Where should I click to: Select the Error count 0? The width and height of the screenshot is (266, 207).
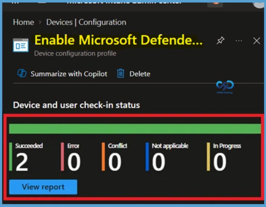click(x=74, y=162)
